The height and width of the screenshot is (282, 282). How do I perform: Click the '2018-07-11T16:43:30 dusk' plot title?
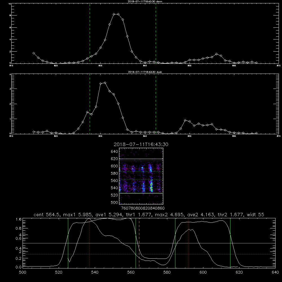coord(145,72)
